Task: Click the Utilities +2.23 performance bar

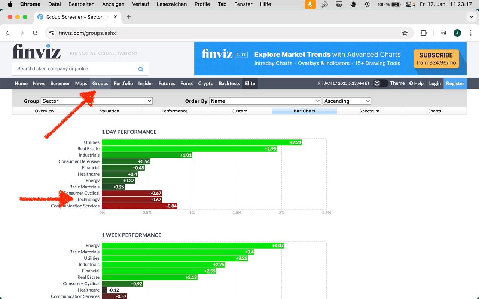Action: tap(202, 142)
